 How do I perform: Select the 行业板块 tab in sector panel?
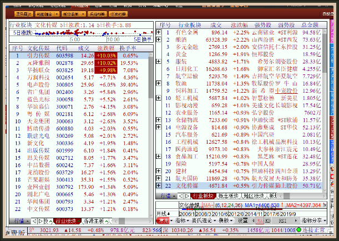click(x=203, y=196)
